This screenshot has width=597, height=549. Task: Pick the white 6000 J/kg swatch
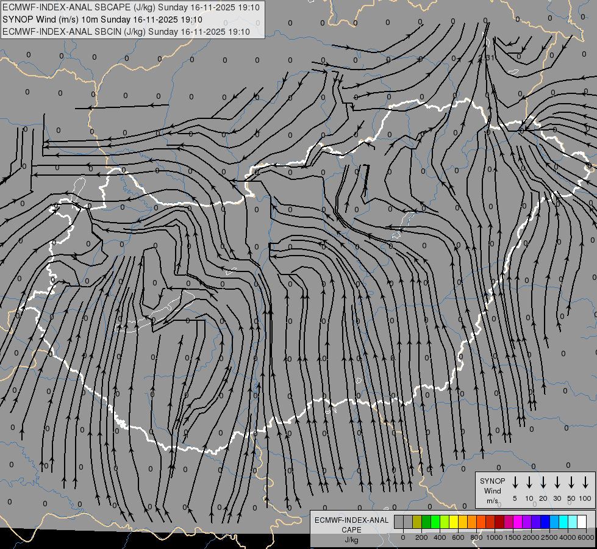click(x=582, y=522)
